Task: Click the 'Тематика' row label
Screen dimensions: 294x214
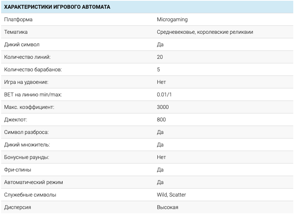Action: [16, 32]
